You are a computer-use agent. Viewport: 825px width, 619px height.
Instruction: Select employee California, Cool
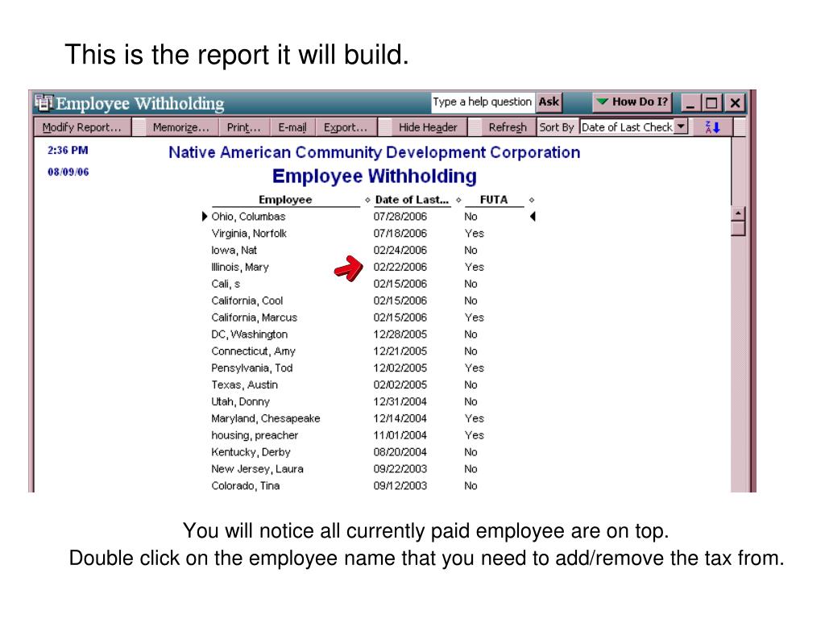pyautogui.click(x=247, y=301)
